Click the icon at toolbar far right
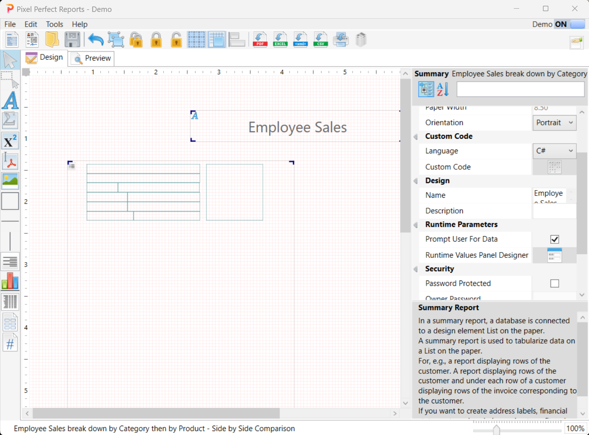 point(577,42)
